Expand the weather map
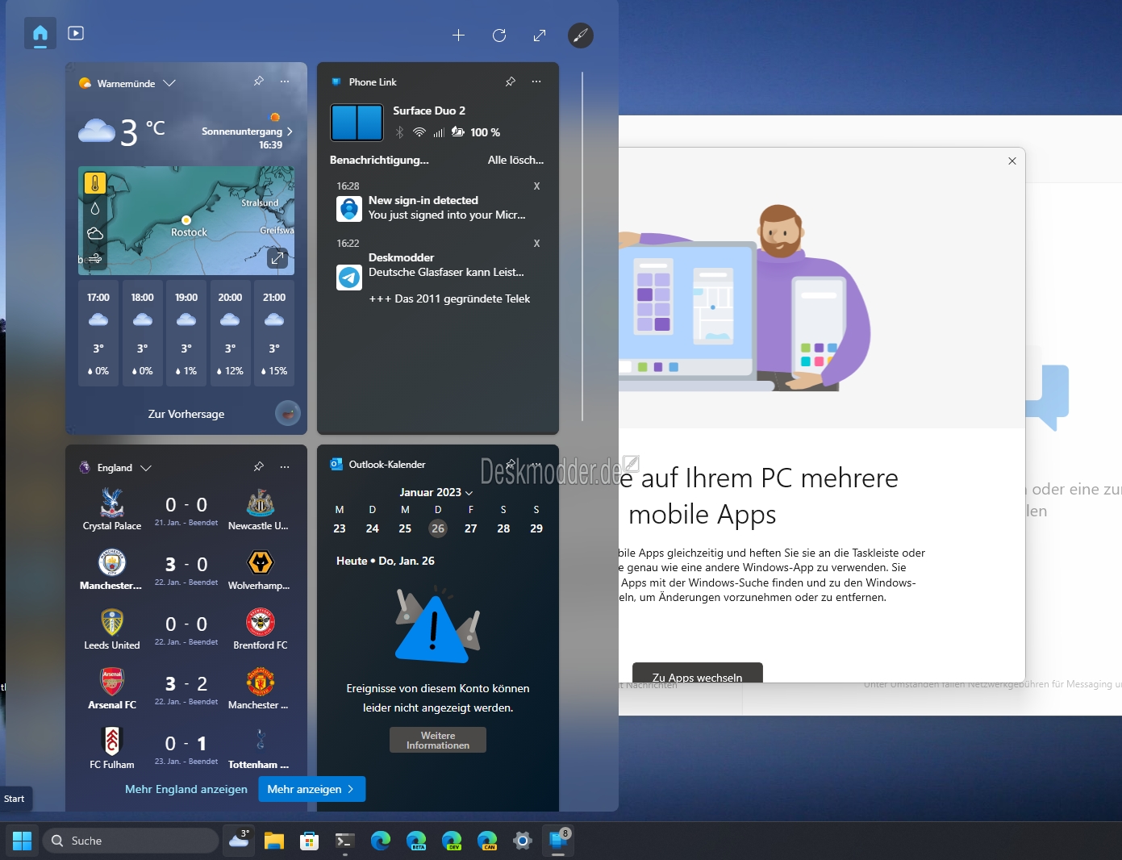This screenshot has width=1122, height=860. 277,258
